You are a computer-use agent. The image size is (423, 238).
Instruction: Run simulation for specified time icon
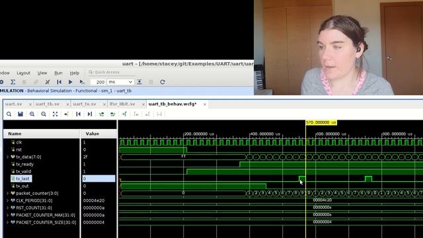click(82, 82)
